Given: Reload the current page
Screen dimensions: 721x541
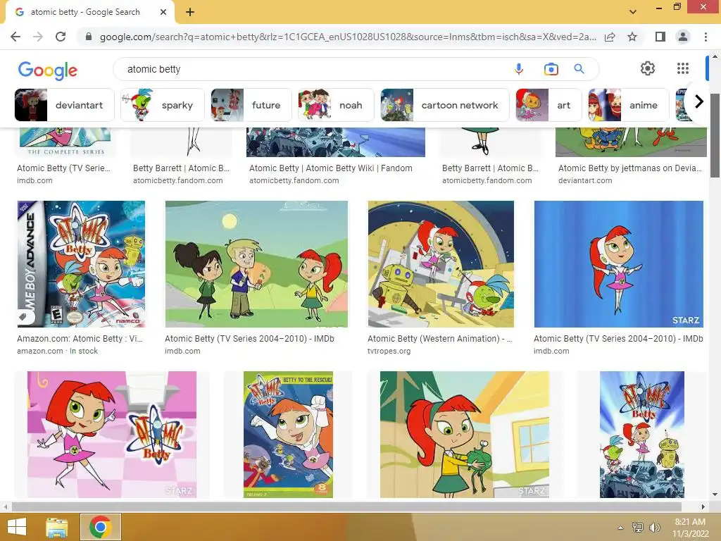Looking at the screenshot, I should 61,37.
